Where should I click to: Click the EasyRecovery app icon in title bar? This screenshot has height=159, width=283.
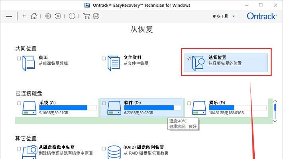tap(87, 5)
